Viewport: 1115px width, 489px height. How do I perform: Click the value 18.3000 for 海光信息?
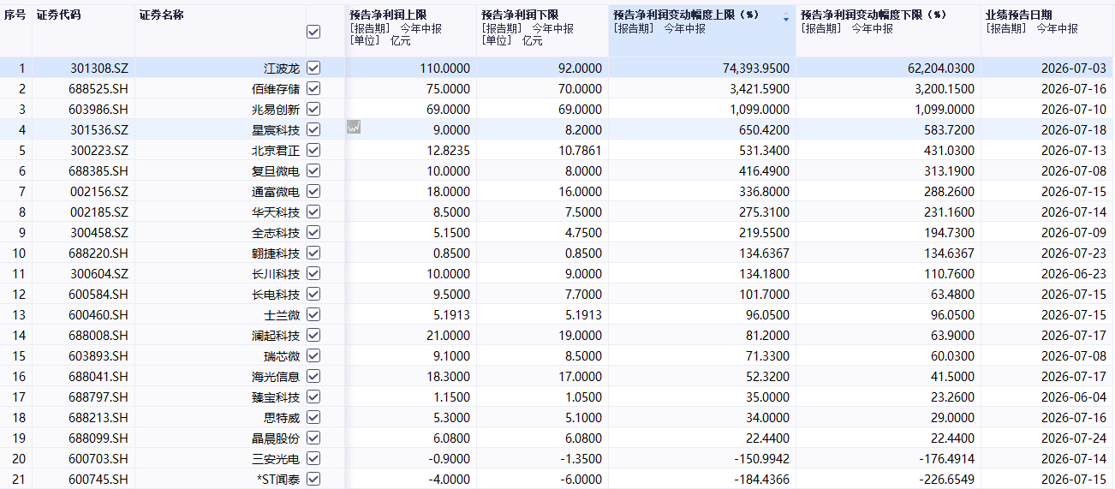tap(448, 376)
